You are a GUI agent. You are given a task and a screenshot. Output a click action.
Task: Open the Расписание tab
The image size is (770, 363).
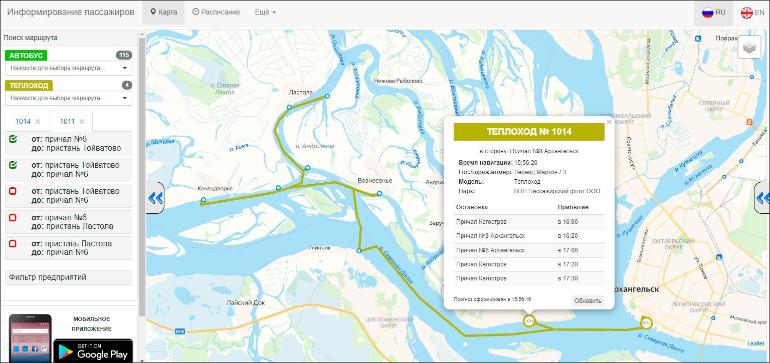tap(216, 12)
